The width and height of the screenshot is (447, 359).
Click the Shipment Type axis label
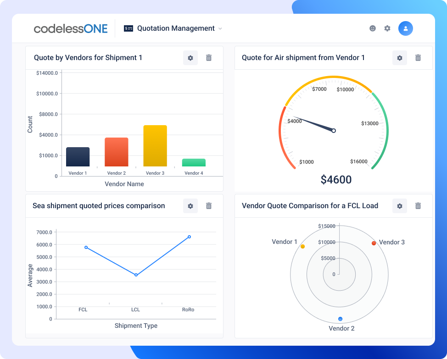point(136,326)
